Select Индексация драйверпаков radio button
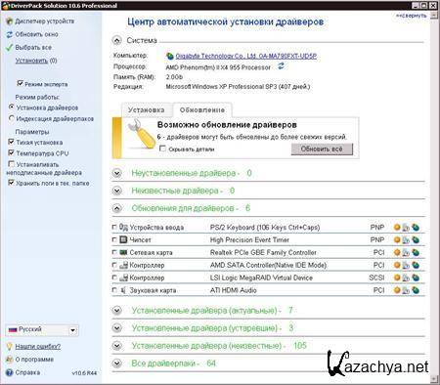The height and width of the screenshot is (385, 440). [x=12, y=118]
